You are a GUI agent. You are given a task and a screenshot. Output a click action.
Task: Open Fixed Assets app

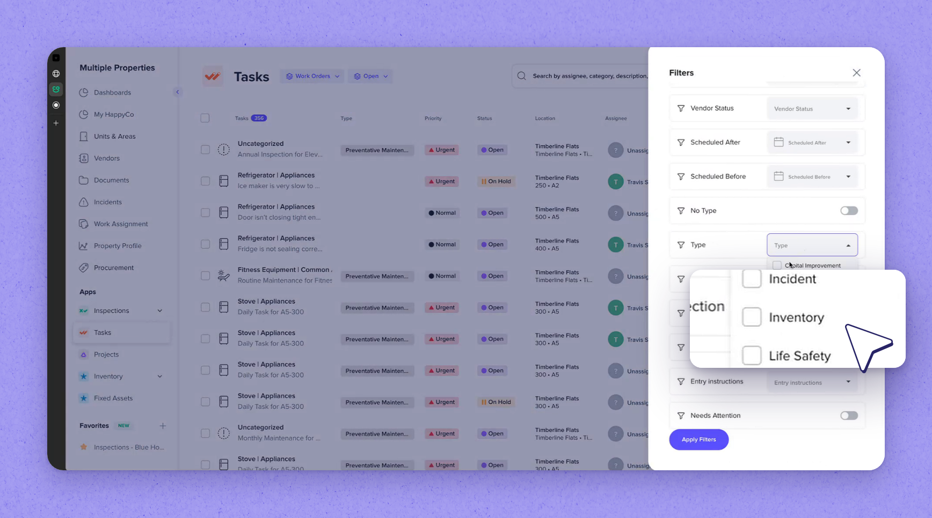(x=113, y=398)
